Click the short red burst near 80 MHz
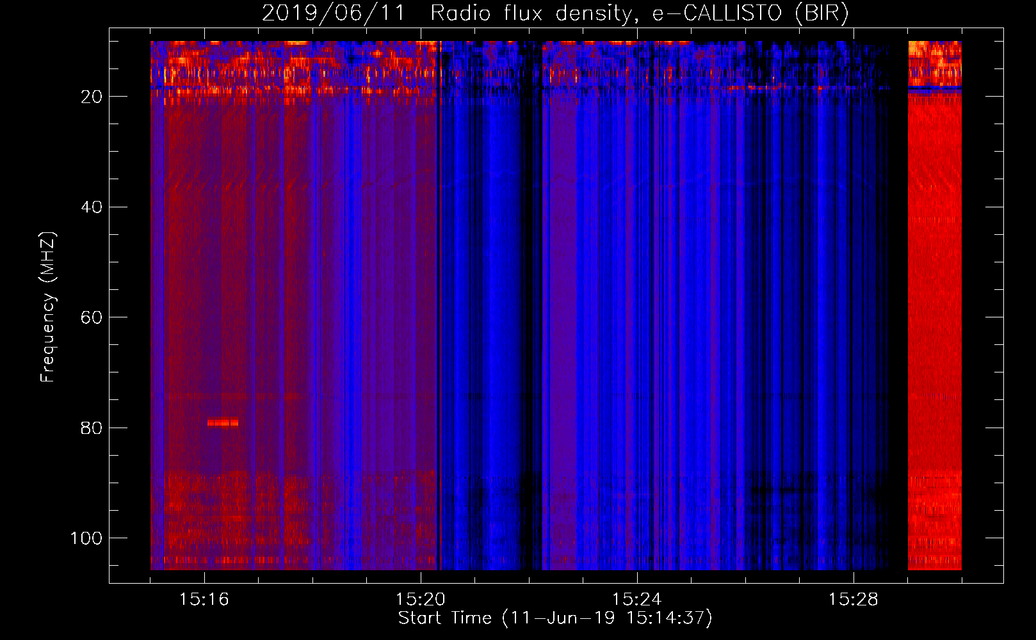The image size is (1036, 640). [x=223, y=422]
